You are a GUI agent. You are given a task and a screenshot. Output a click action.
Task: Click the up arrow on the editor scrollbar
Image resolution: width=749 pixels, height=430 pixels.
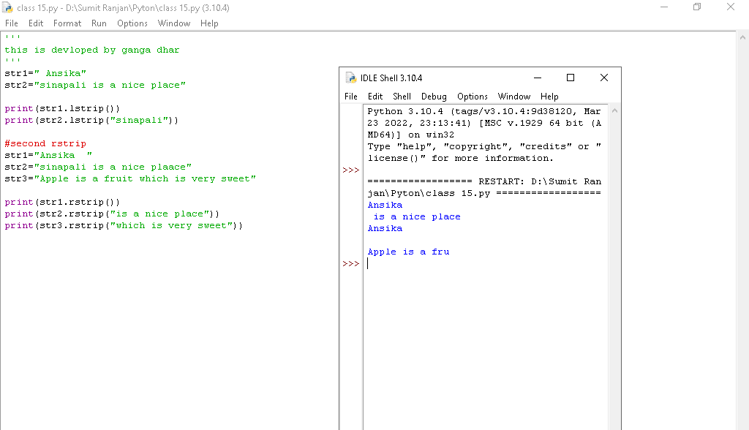(x=742, y=37)
